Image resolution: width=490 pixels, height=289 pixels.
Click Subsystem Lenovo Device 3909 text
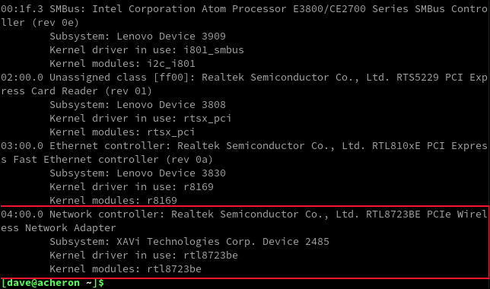click(138, 37)
